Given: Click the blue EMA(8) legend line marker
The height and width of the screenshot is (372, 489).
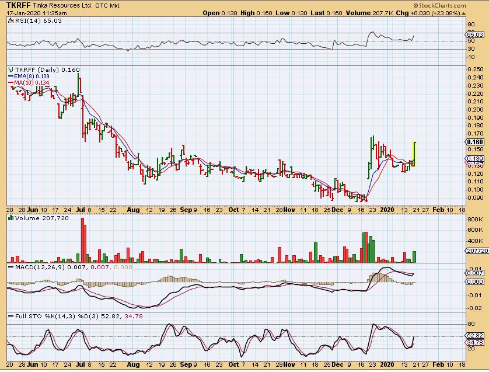Looking at the screenshot, I should 11,77.
